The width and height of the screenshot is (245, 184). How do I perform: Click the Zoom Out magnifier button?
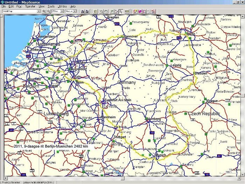(48, 11)
